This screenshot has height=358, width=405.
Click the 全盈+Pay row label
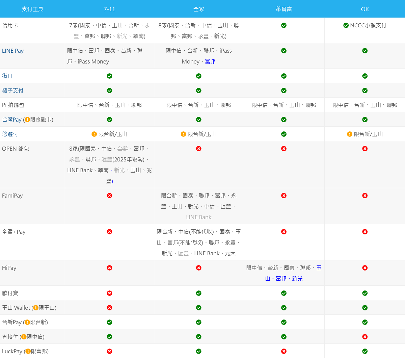pos(14,232)
